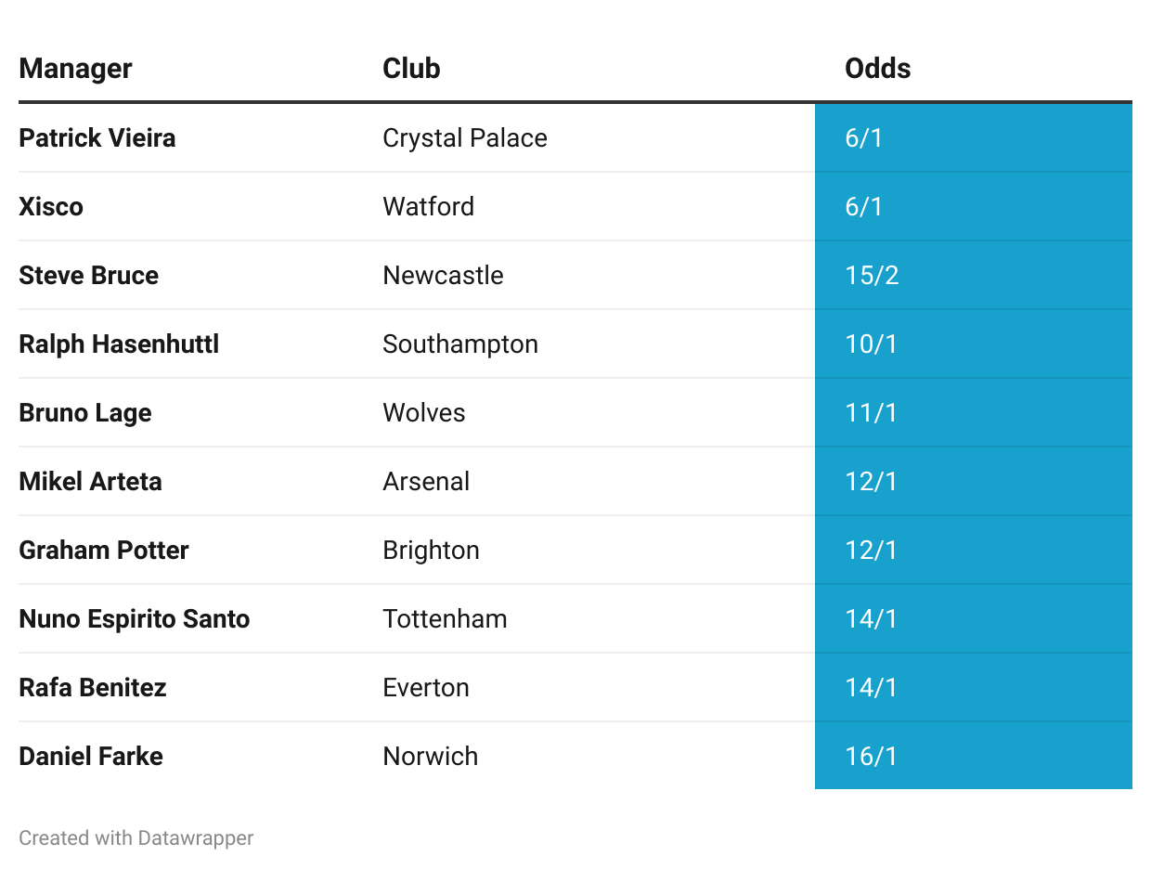Click Steve Bruce's 15/2 odds cell
This screenshot has width=1151, height=869.
pyautogui.click(x=872, y=276)
